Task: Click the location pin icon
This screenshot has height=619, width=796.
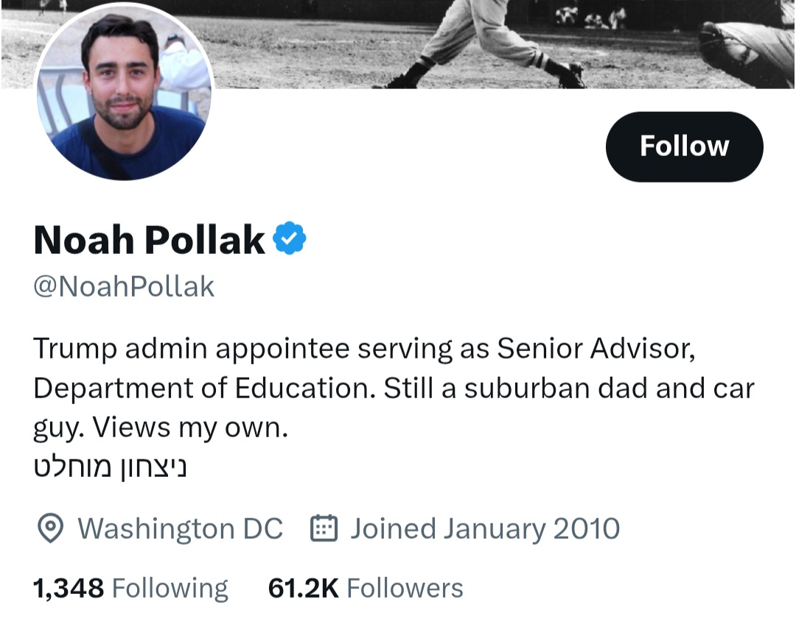Action: [49, 528]
